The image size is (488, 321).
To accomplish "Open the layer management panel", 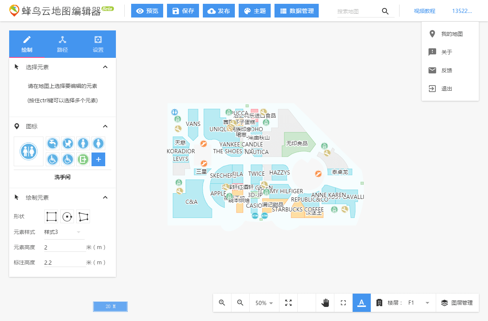I will point(457,303).
